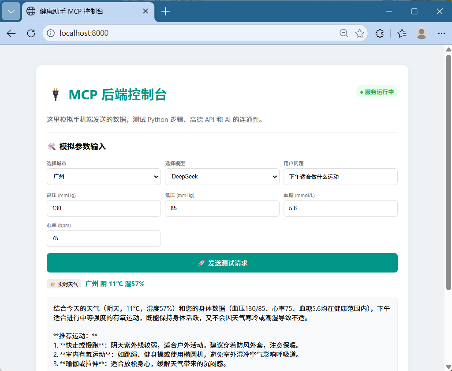Click the 选择城市 field label

click(x=57, y=163)
